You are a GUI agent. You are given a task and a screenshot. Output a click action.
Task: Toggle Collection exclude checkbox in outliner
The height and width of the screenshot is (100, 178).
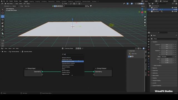tap(172, 8)
